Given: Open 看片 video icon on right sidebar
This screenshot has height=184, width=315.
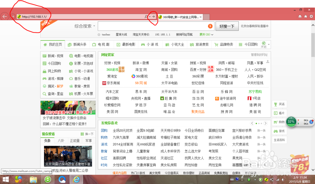Looking at the screenshot, I should point(276,112).
